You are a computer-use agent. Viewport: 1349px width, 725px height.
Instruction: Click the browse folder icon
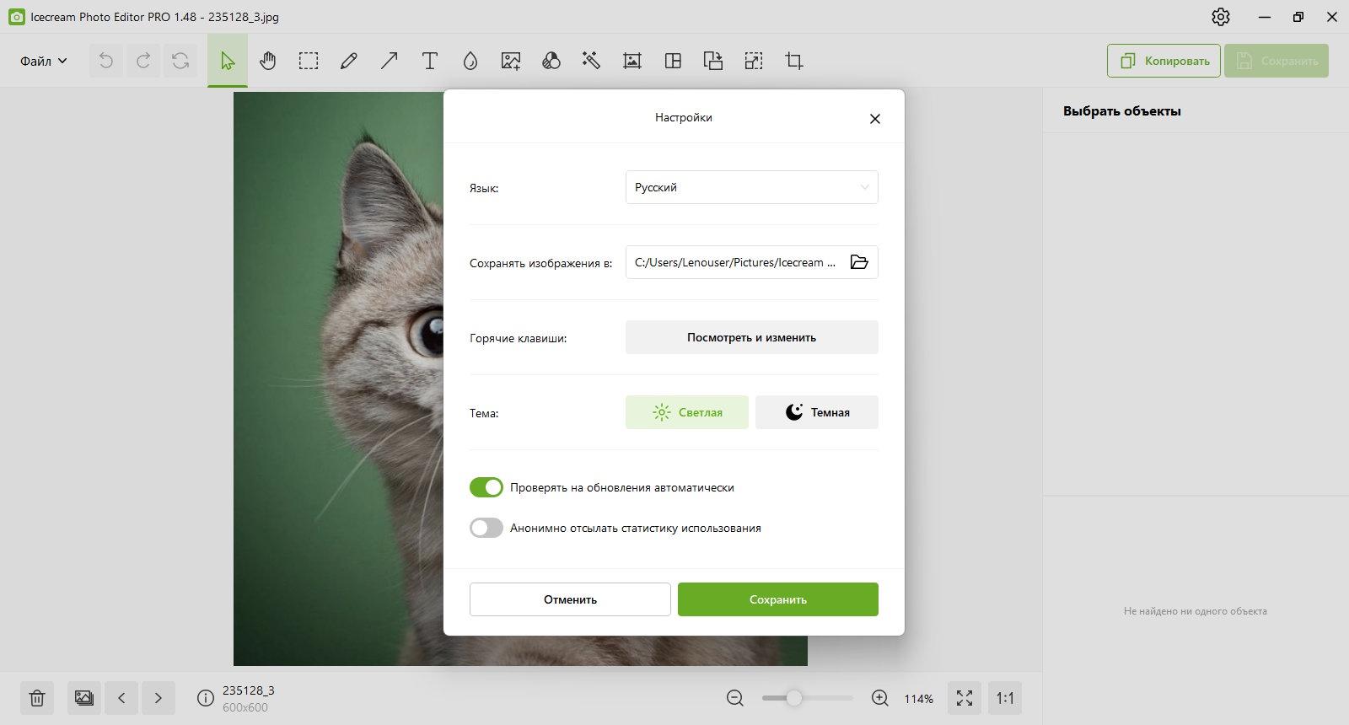859,262
